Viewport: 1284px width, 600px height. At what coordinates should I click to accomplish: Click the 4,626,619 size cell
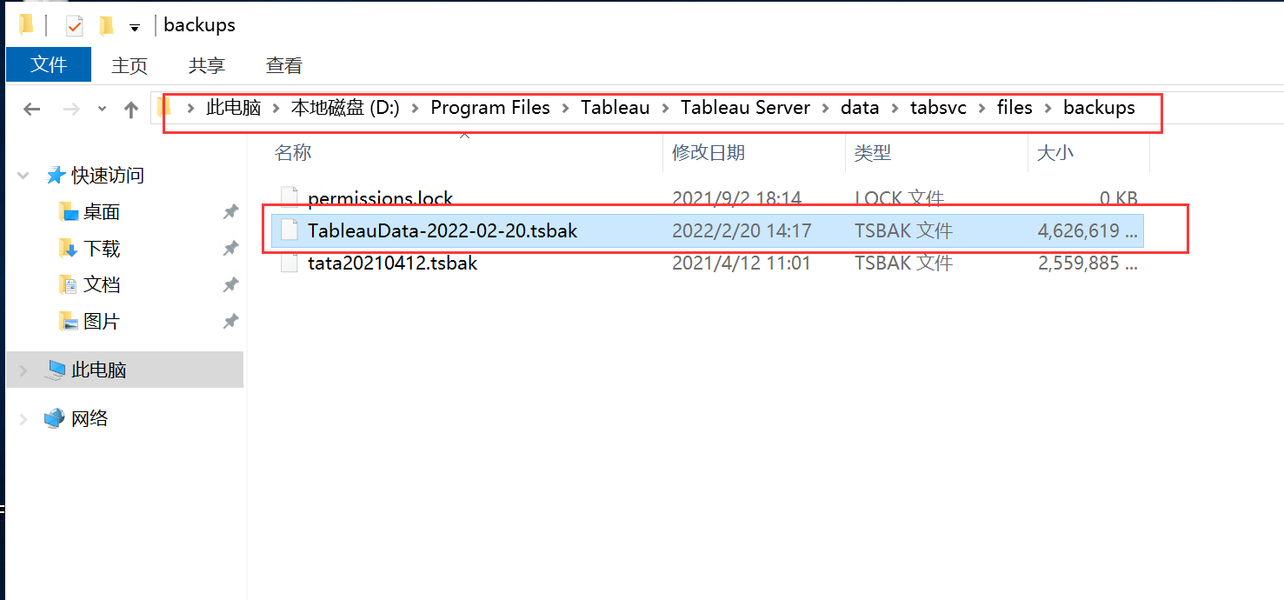(x=1088, y=231)
